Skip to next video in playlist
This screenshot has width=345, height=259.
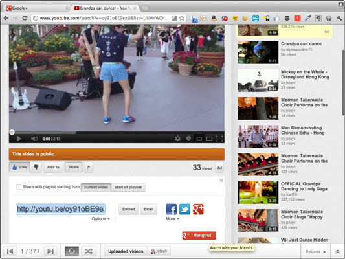click(50, 251)
